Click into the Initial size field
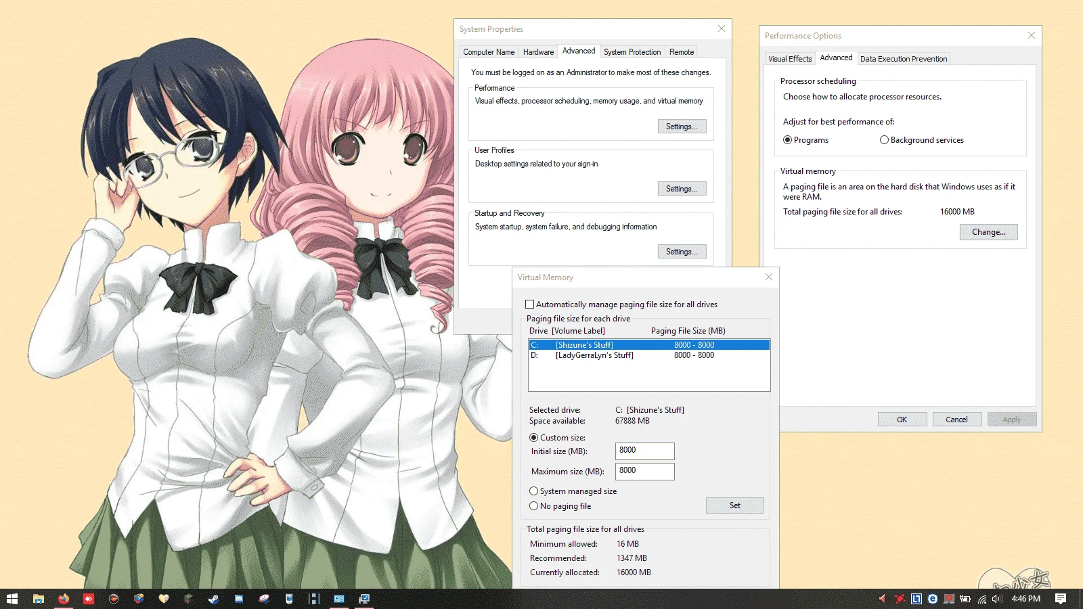The height and width of the screenshot is (609, 1083). tap(644, 451)
